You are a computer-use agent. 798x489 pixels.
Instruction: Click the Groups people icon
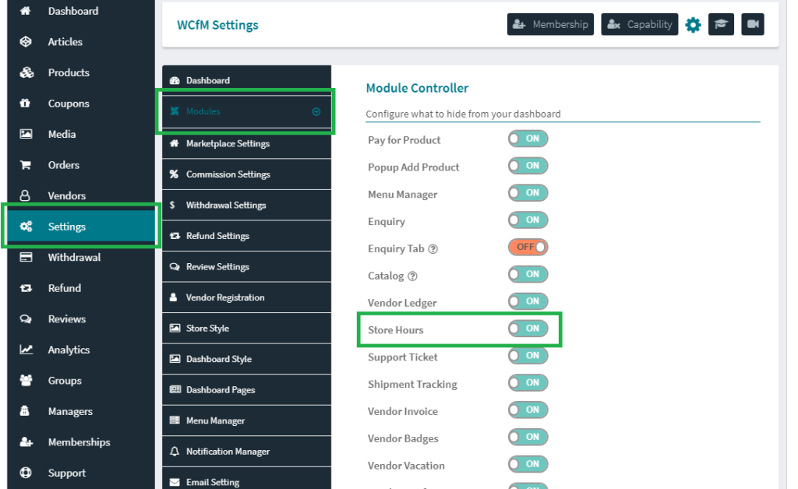click(26, 380)
